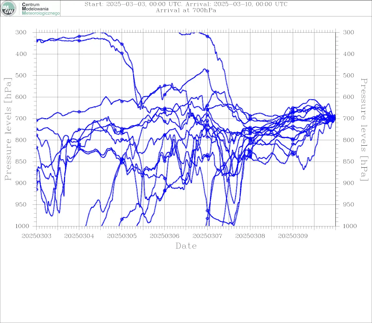
Task: Click the left 'Pressure levels [hPa]' axis title
Action: point(8,129)
